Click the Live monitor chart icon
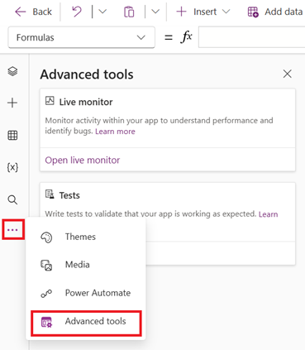 (x=50, y=101)
